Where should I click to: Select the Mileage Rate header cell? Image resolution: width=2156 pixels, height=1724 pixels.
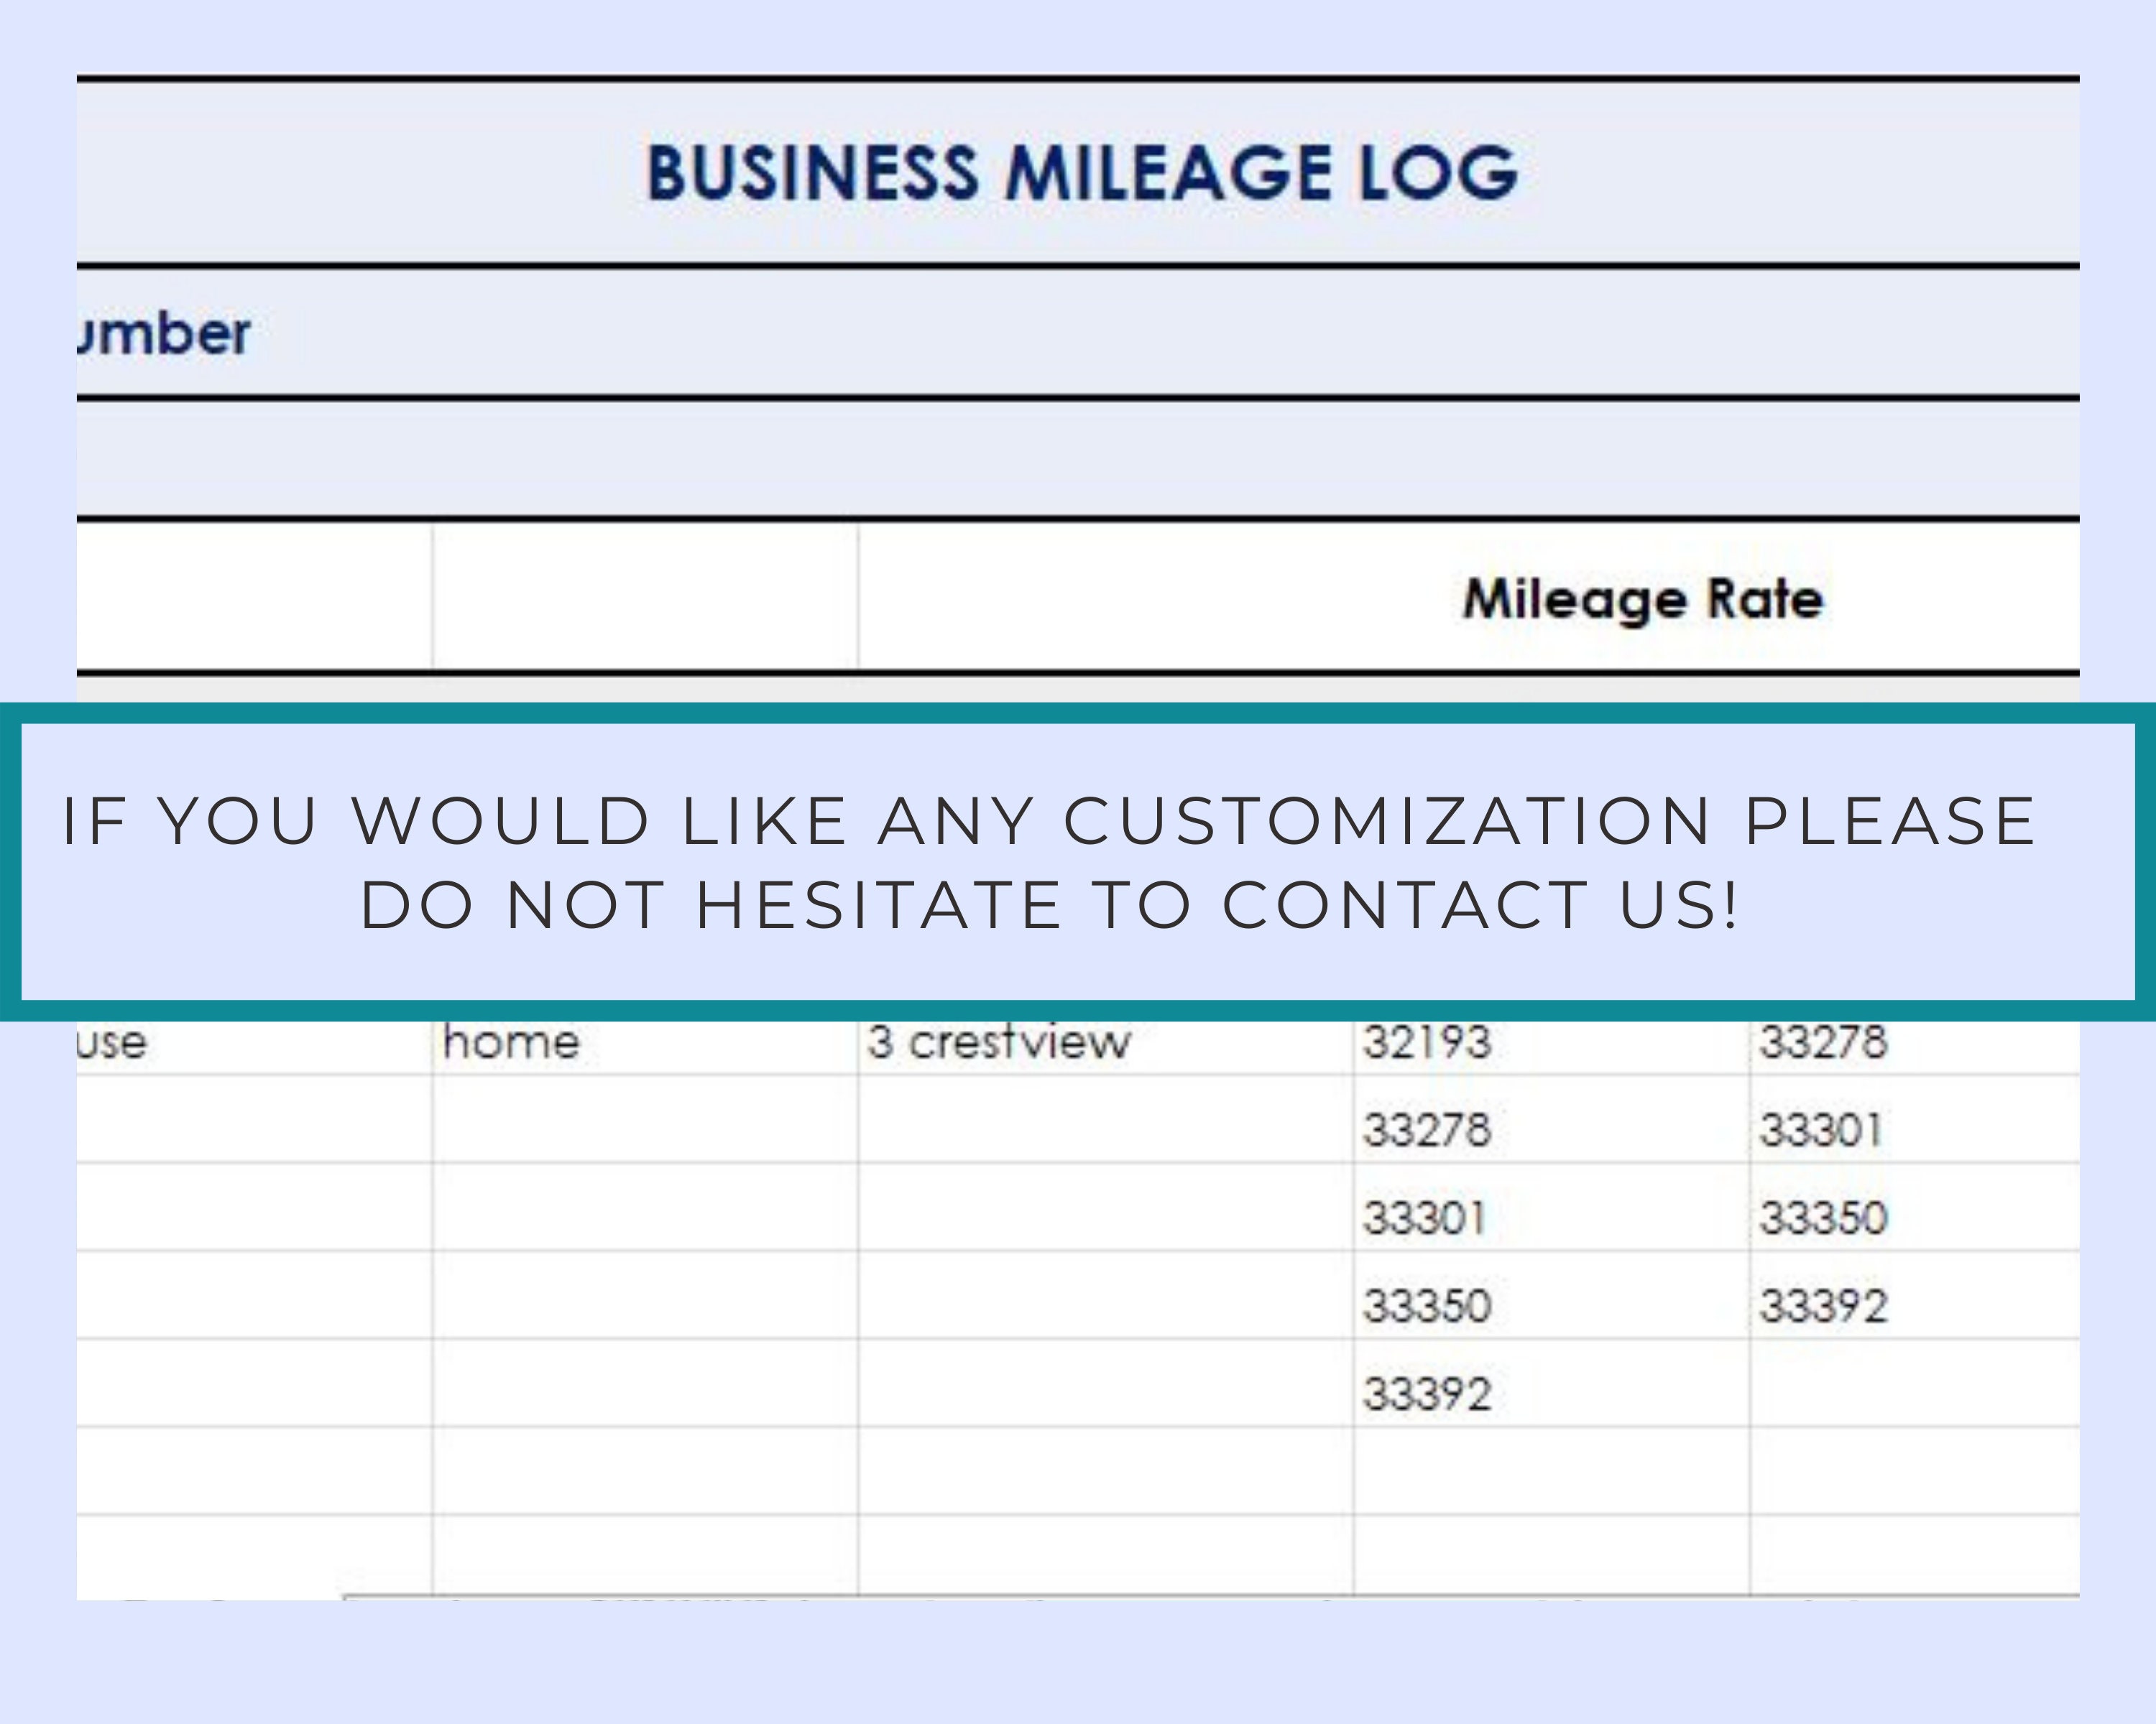1645,600
